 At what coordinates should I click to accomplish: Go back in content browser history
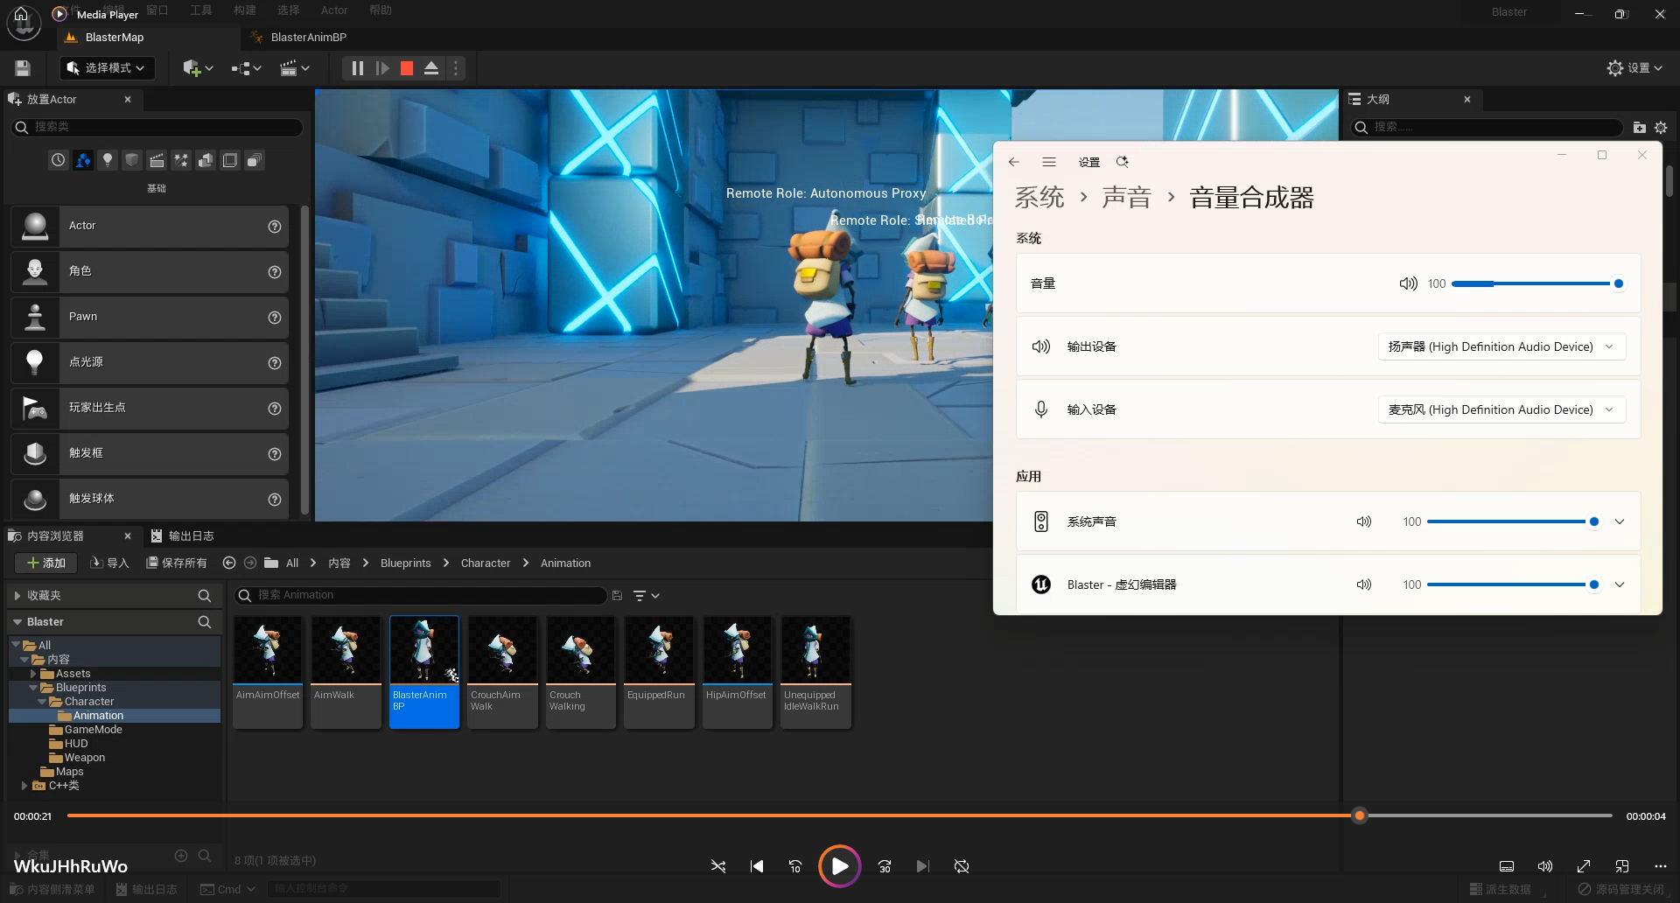click(229, 563)
